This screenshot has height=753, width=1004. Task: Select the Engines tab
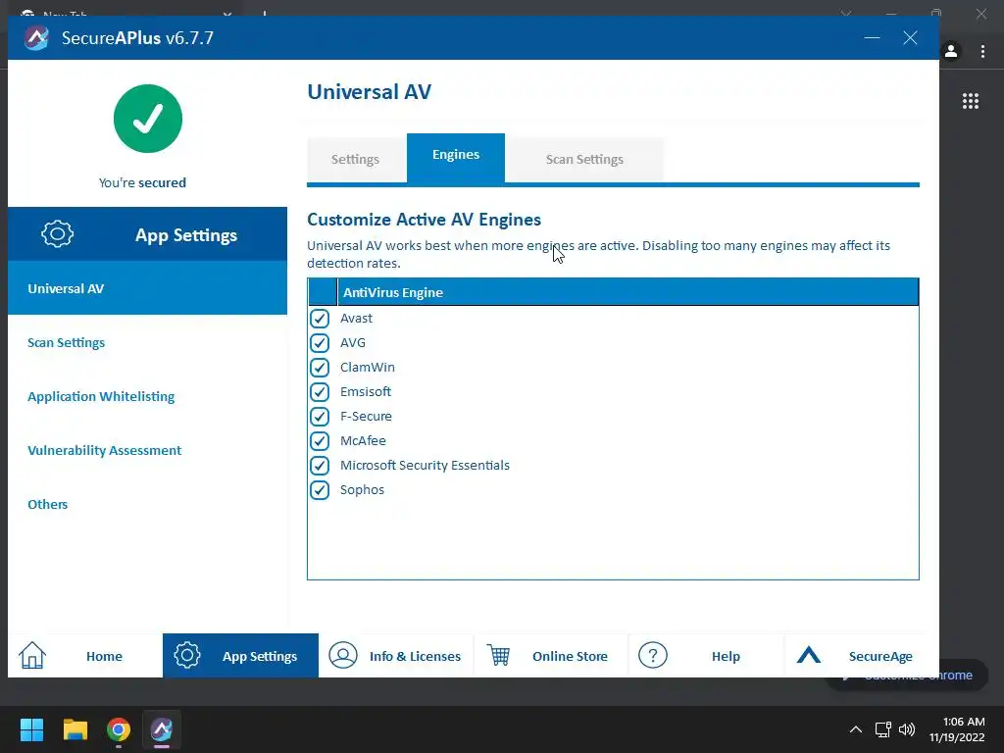(456, 158)
